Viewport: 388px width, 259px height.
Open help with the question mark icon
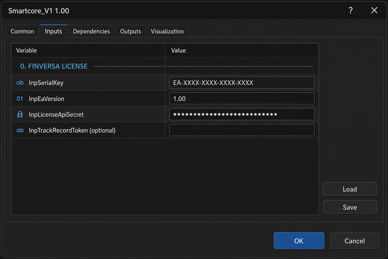point(351,10)
